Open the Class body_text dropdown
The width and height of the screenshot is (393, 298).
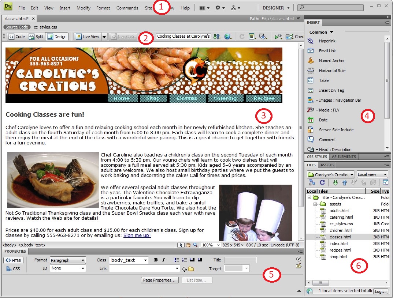coord(129,260)
